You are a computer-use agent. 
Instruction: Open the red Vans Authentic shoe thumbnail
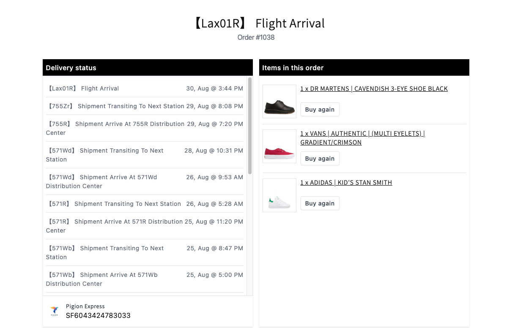coord(279,146)
